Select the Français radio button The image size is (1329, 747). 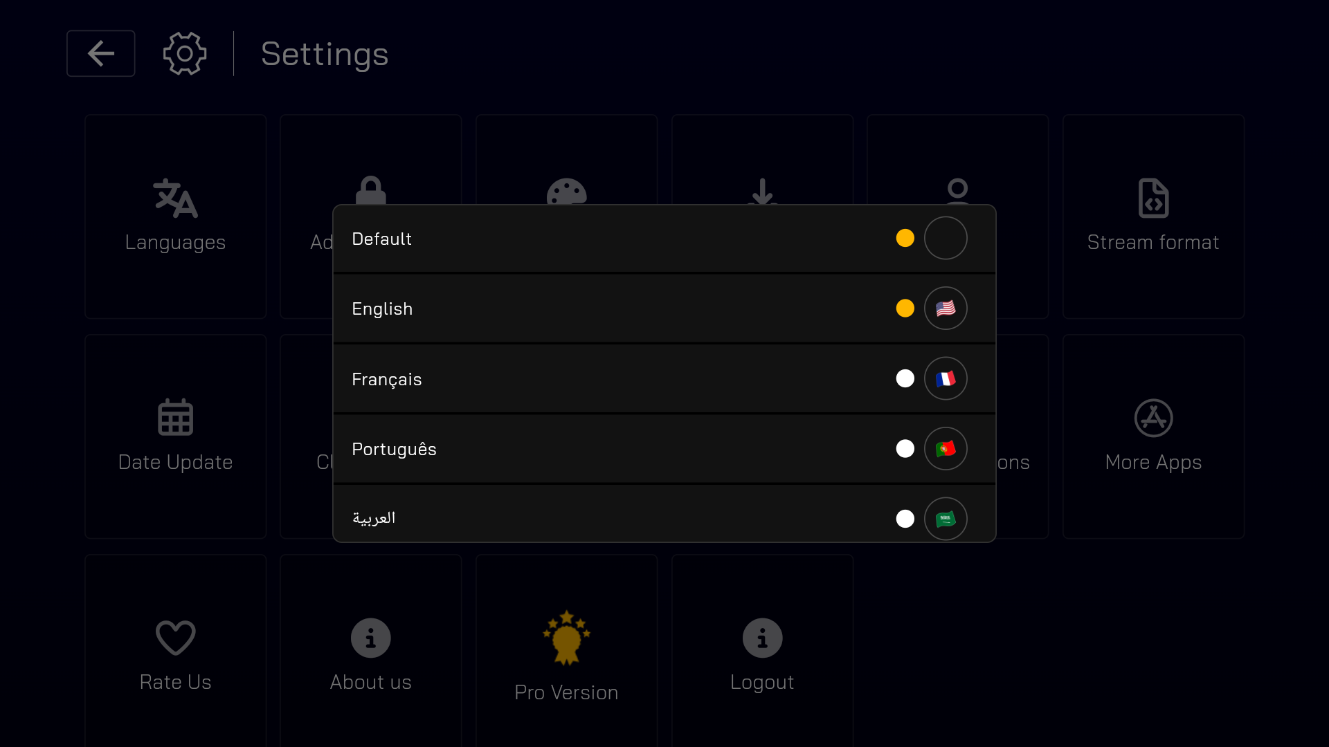click(x=905, y=378)
